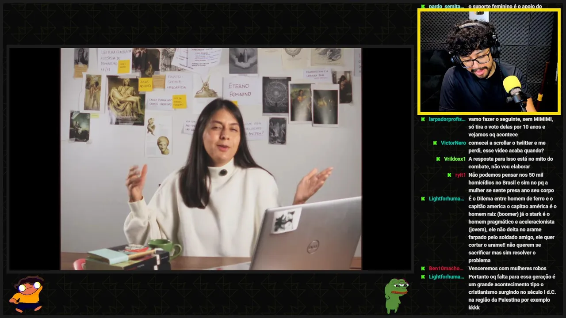Click message 'Portanto oq falta para essa geração'
This screenshot has height=318, width=566.
(512, 292)
